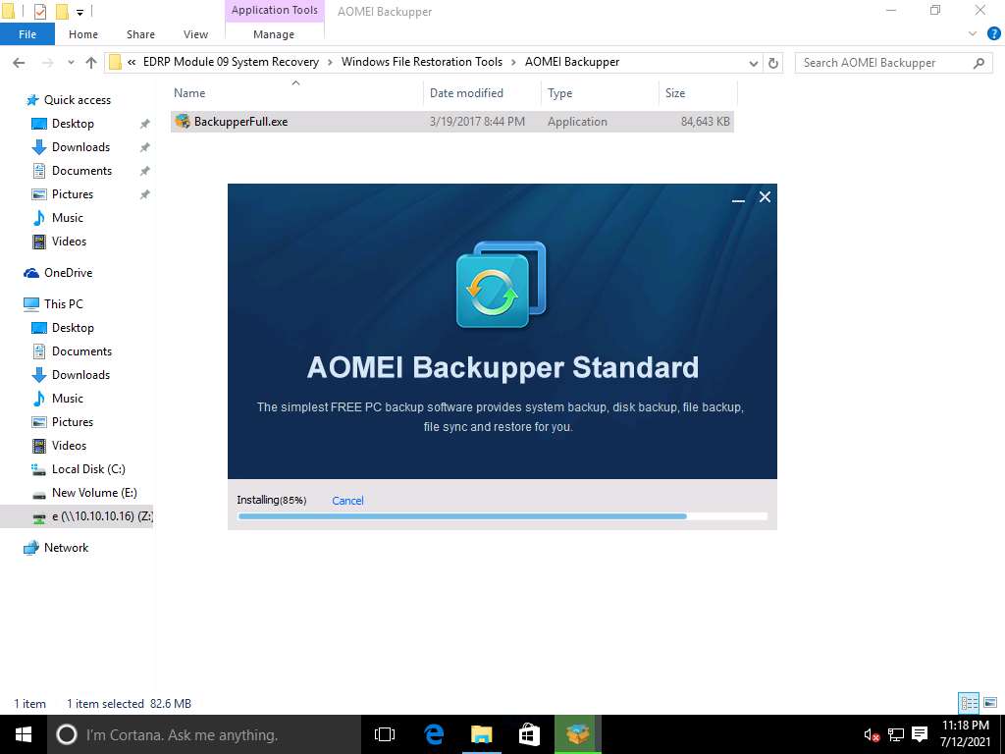Sort files by Name column
The image size is (1005, 754).
296,93
